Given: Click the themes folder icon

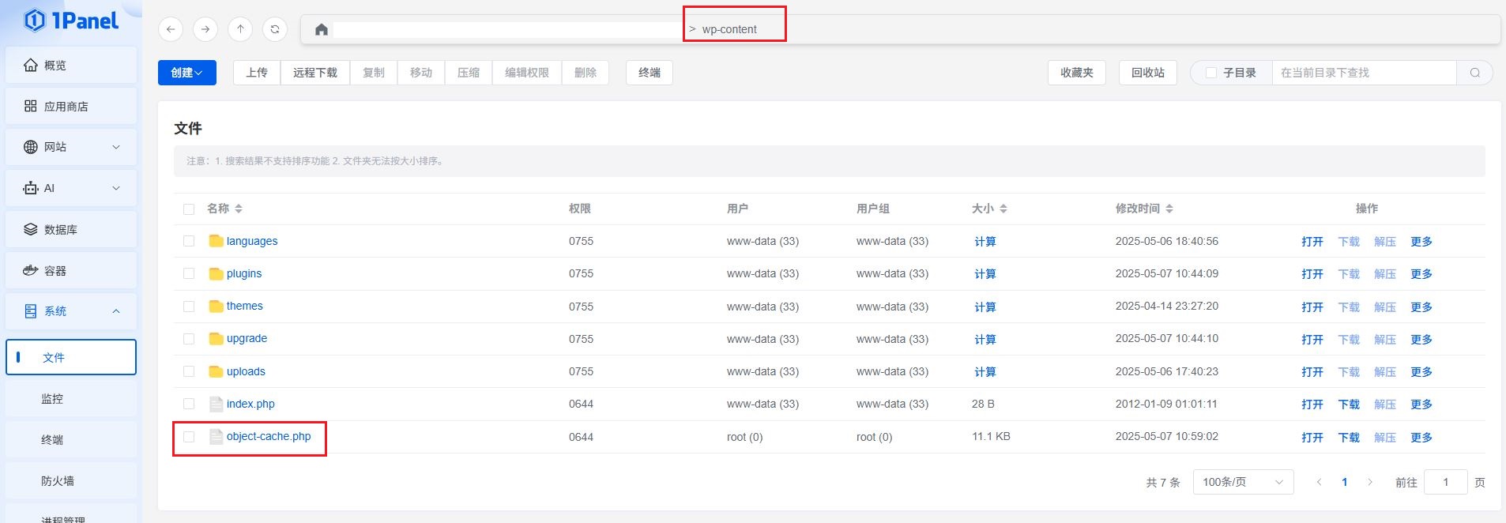Looking at the screenshot, I should pos(216,306).
